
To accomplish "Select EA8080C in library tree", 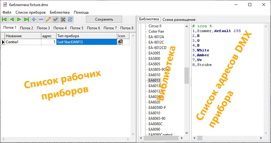I will [x=155, y=124].
